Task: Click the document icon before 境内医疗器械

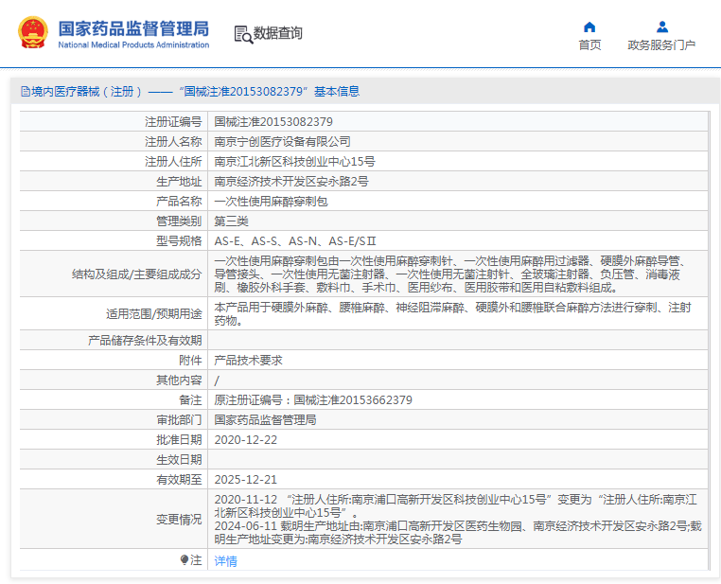Action: pos(26,91)
